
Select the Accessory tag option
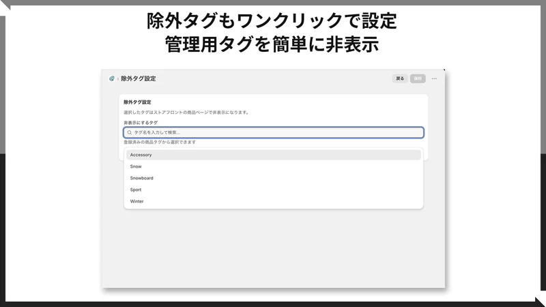coord(274,155)
